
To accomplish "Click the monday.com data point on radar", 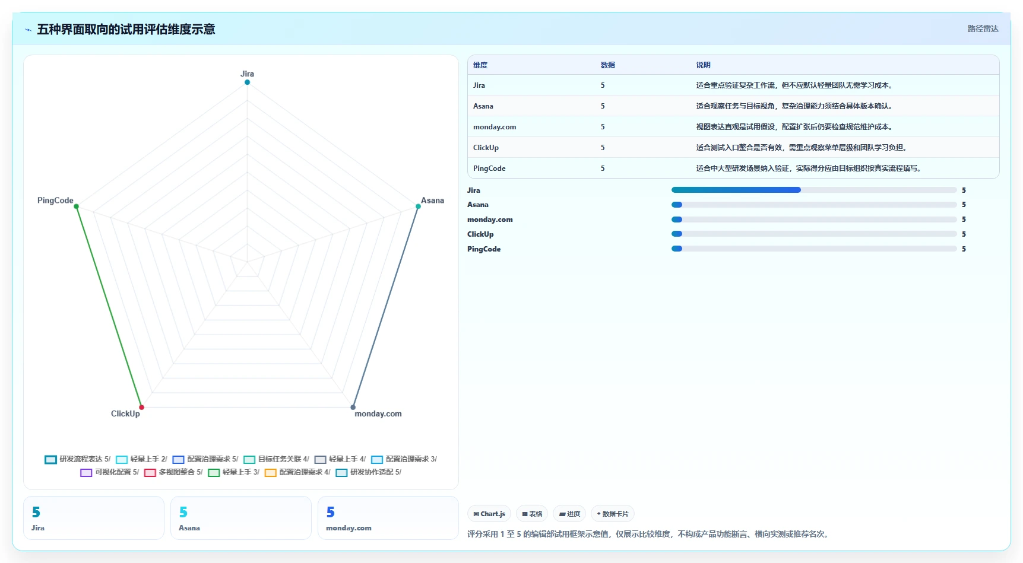I will tap(353, 407).
